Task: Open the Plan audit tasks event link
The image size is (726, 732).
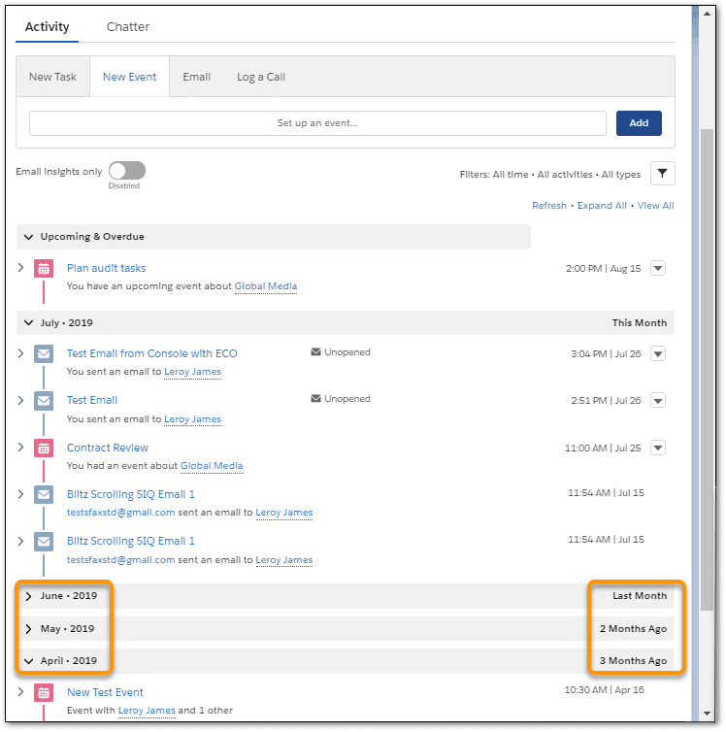Action: 107,268
